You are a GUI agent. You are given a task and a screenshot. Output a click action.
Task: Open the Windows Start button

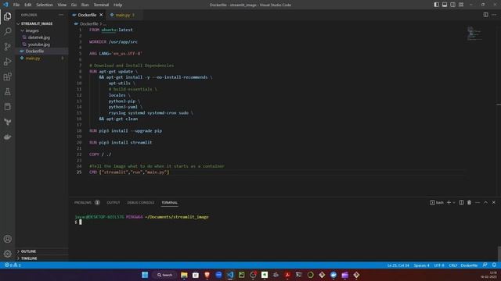(x=145, y=275)
